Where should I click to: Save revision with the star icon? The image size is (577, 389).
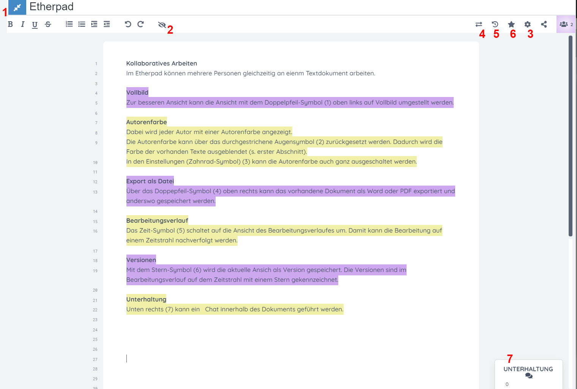pyautogui.click(x=511, y=24)
